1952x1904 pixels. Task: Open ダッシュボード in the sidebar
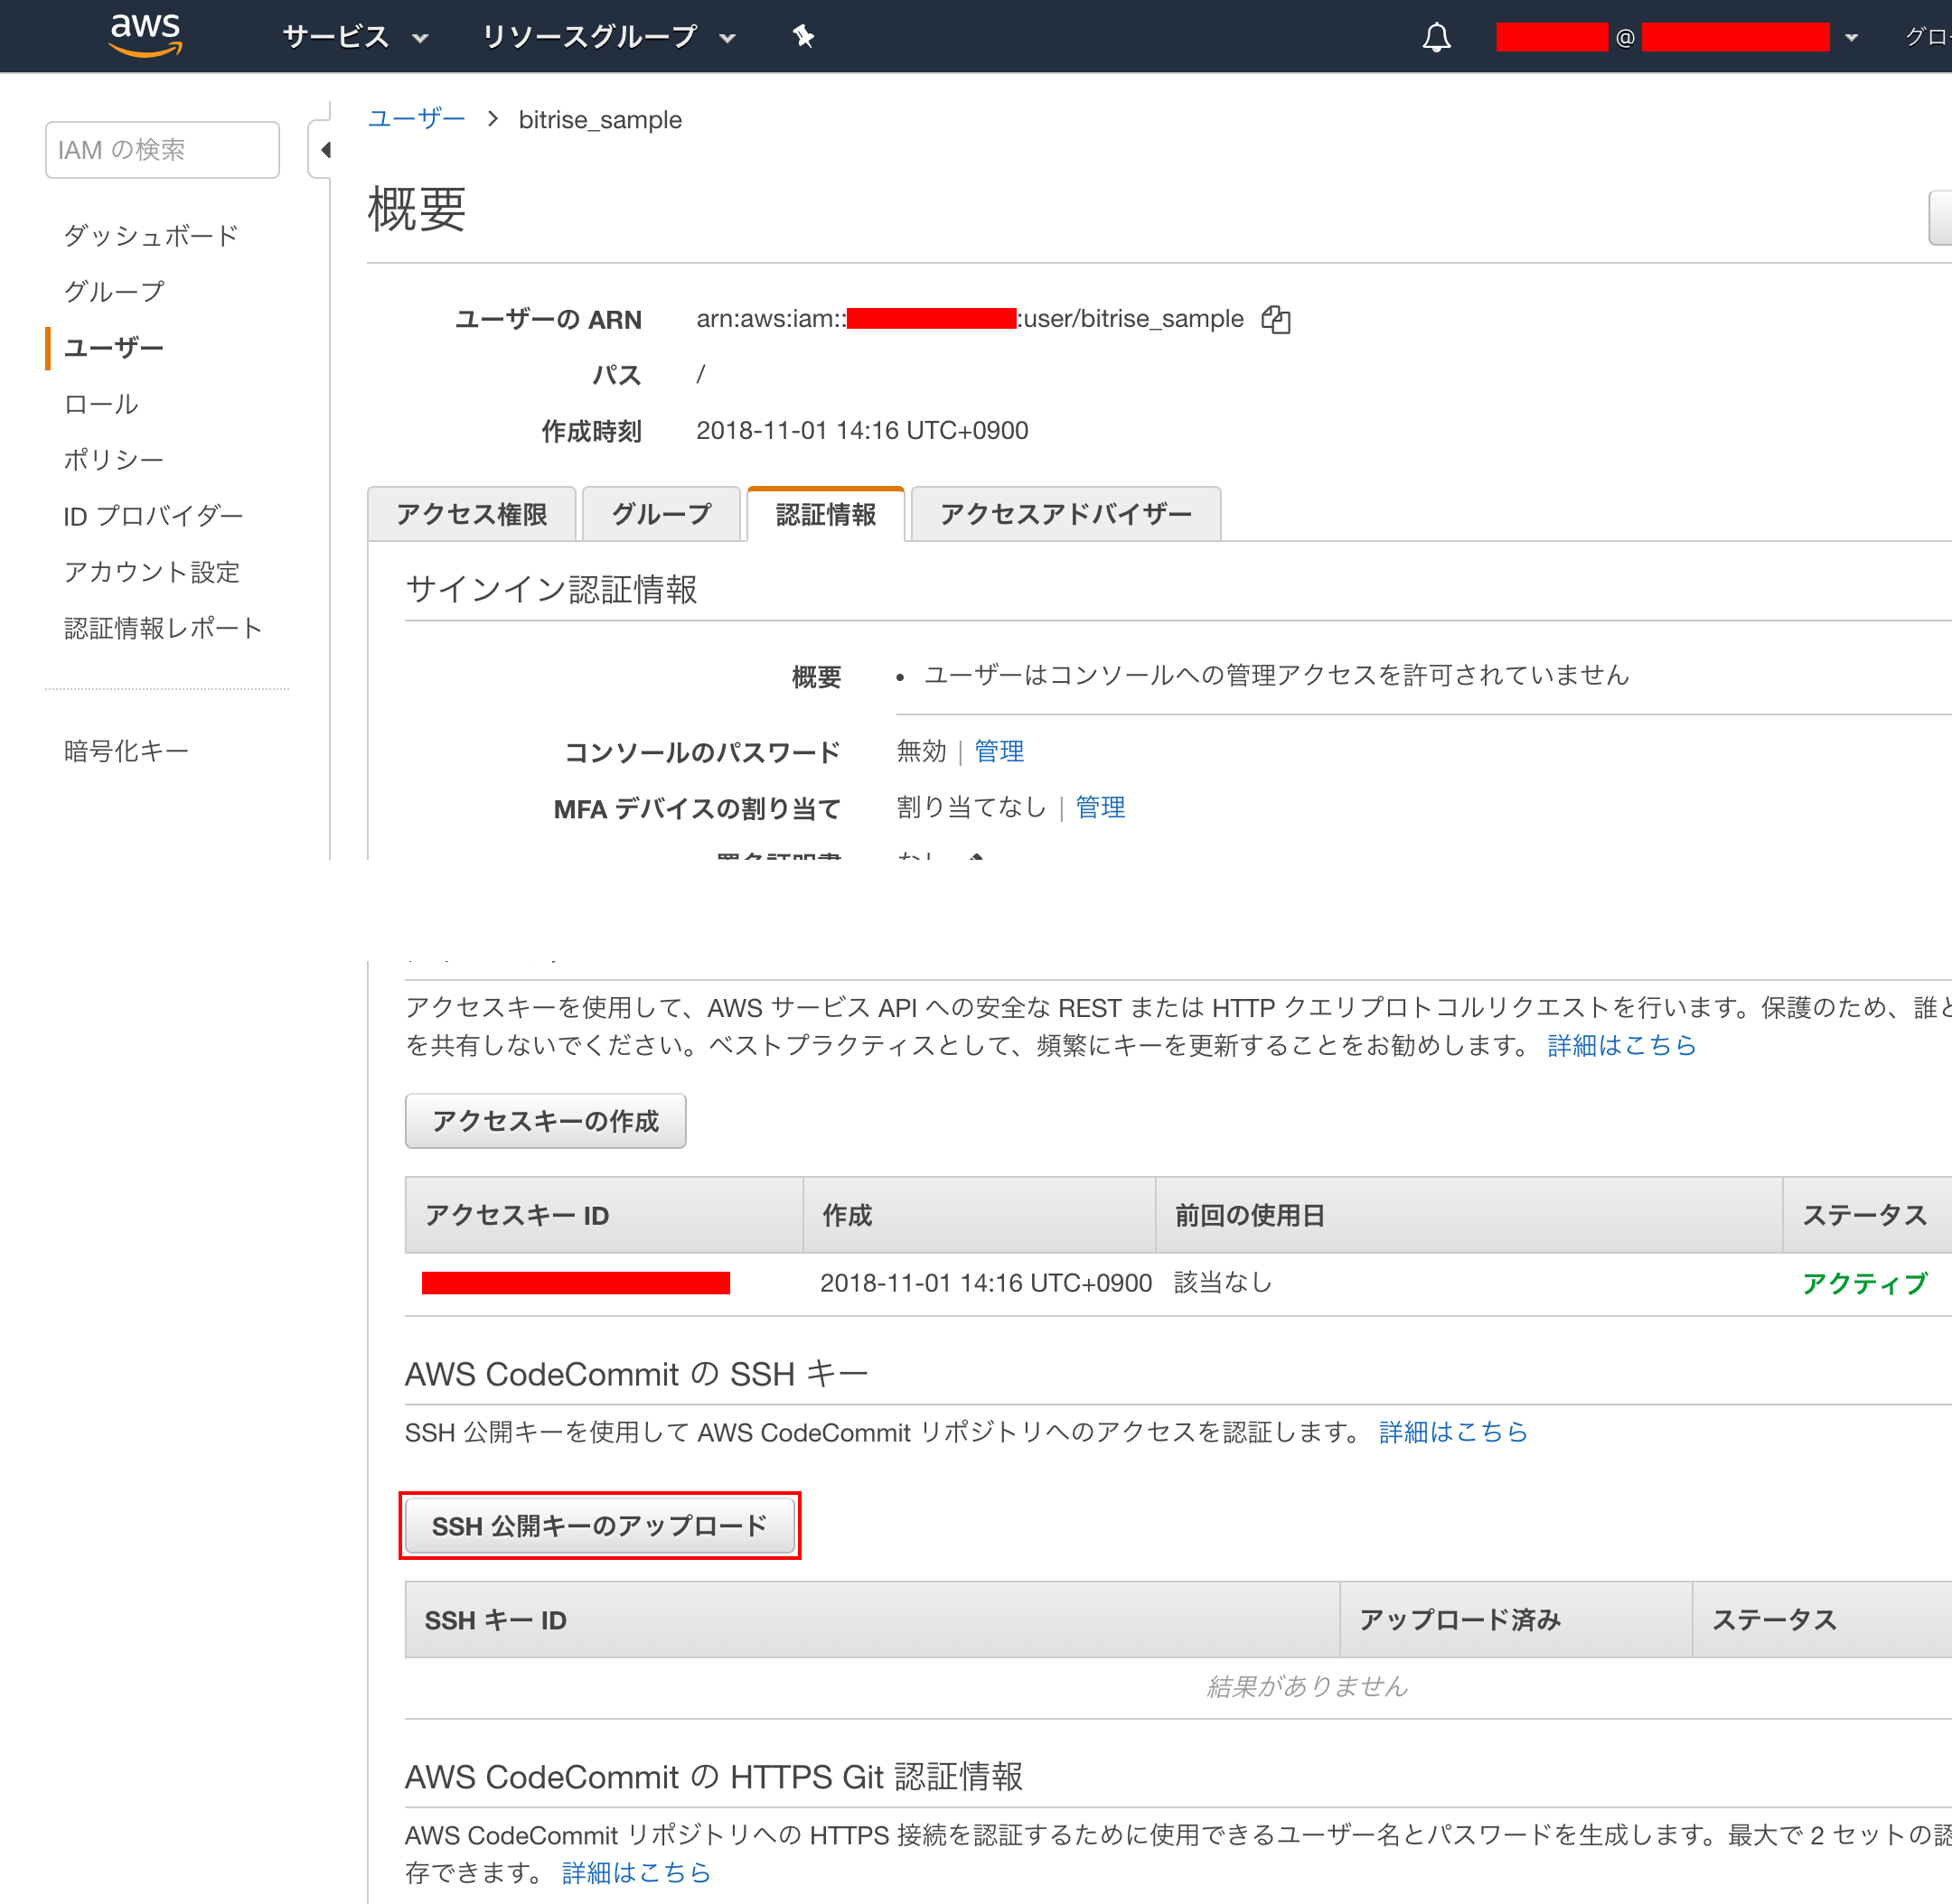151,236
